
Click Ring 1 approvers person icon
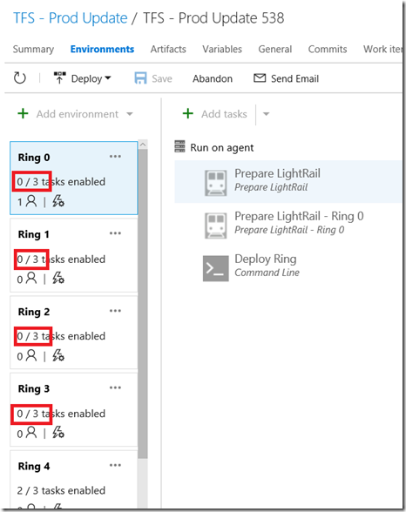[x=31, y=279]
